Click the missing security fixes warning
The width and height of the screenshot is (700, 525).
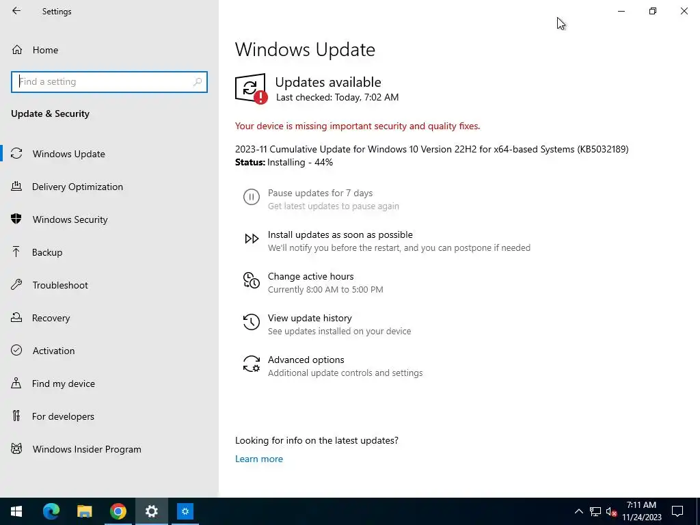[357, 126]
